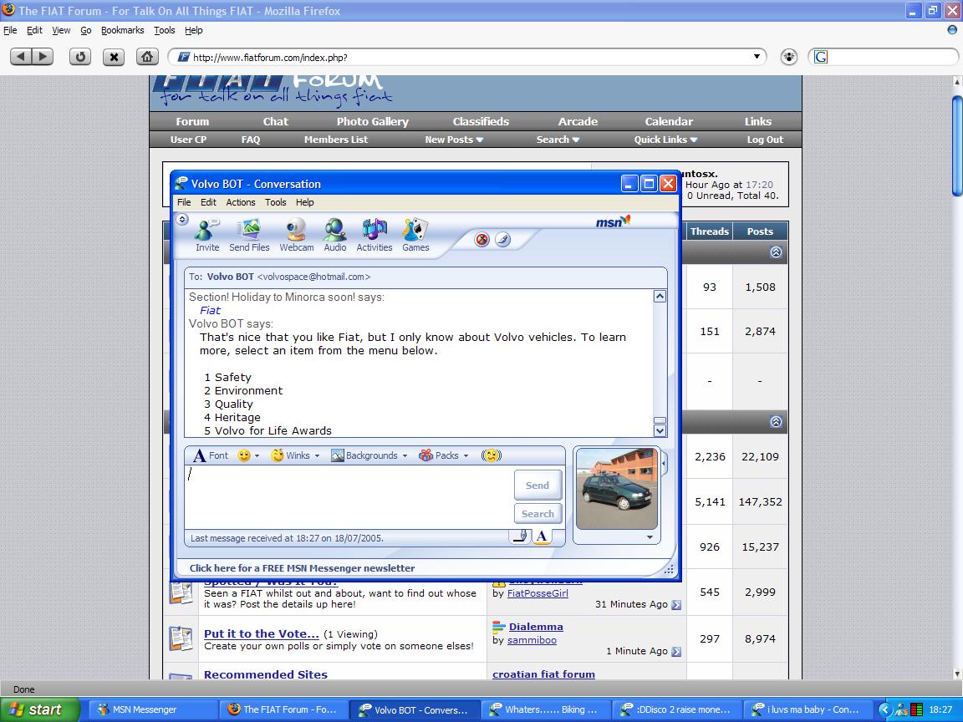
Task: Open display picture options arrow
Action: [650, 537]
